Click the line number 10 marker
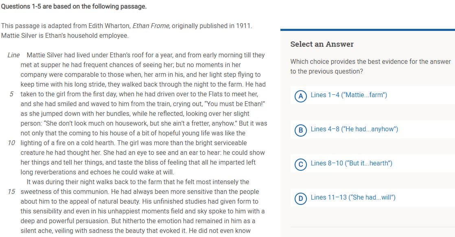The width and height of the screenshot is (455, 237). [x=12, y=143]
